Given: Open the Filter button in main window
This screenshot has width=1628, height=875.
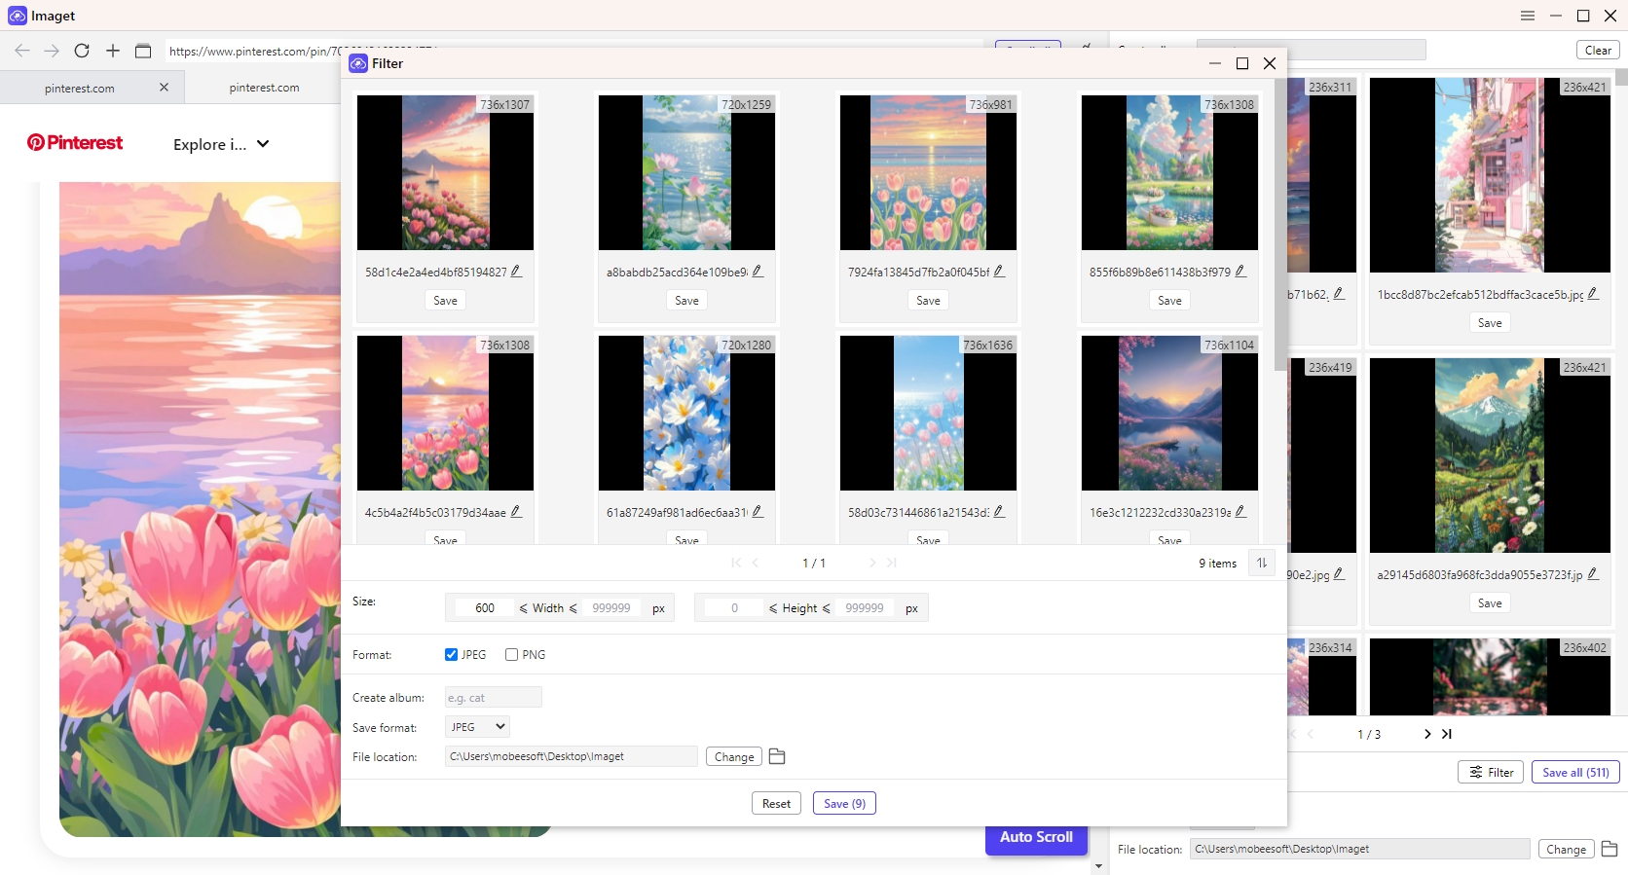Looking at the screenshot, I should click(x=1491, y=772).
